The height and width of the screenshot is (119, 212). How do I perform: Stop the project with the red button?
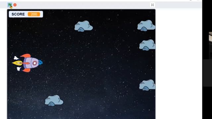[x=15, y=5]
